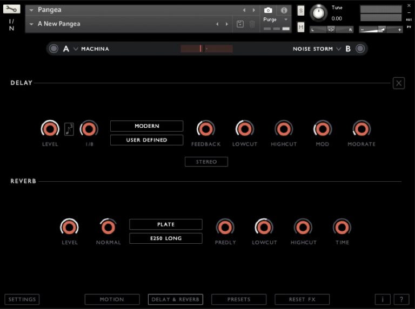Toggle the triplet note icon in Delay
Screen dimensions: 415x309
tap(69, 129)
